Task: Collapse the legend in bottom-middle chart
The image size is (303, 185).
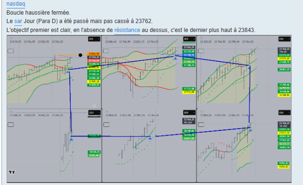Action: pyautogui.click(x=106, y=125)
